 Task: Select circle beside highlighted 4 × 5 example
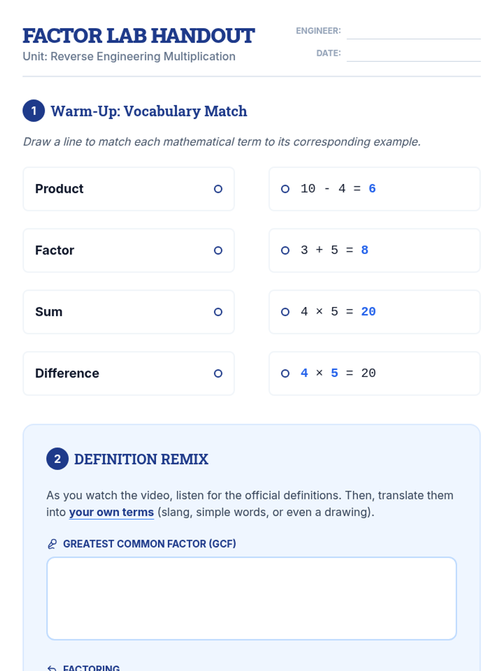285,373
